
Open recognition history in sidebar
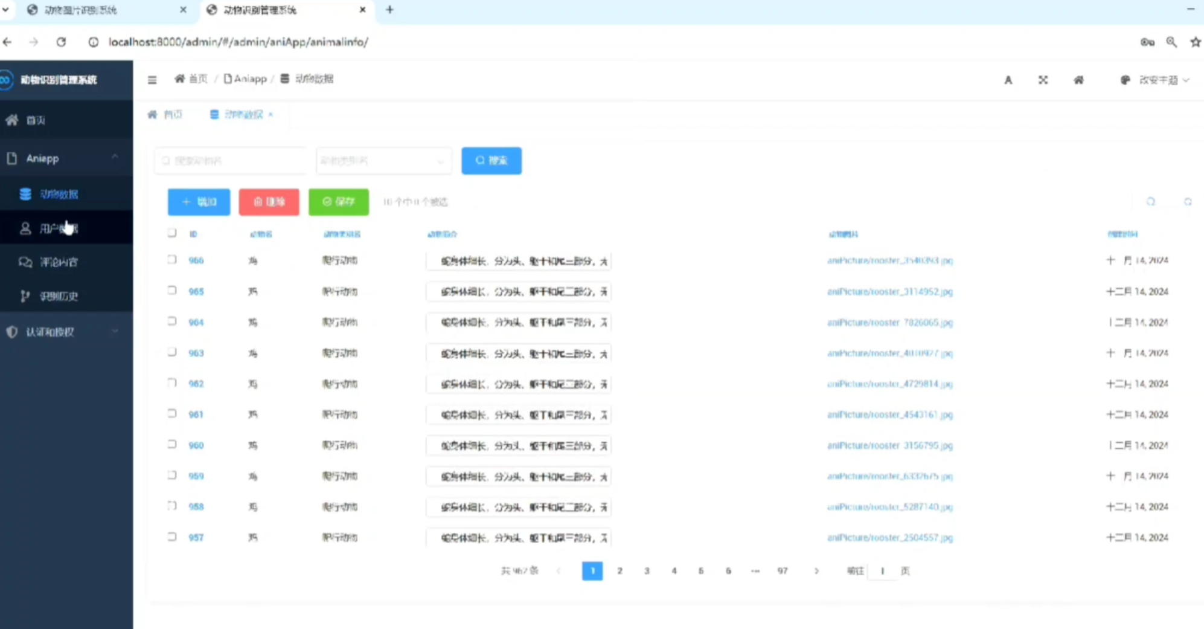click(59, 296)
